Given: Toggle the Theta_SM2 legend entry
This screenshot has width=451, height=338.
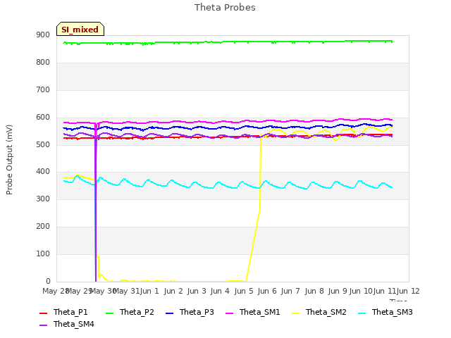Looking at the screenshot, I should click(319, 312).
